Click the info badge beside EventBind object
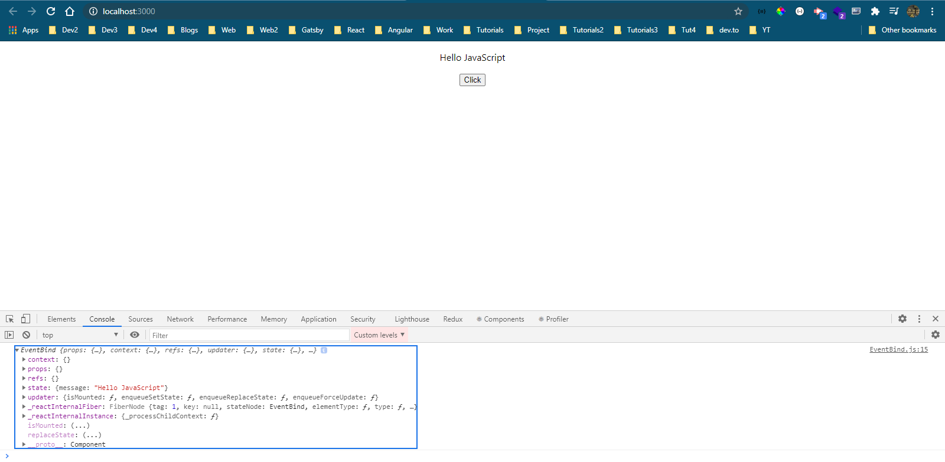 tap(324, 350)
